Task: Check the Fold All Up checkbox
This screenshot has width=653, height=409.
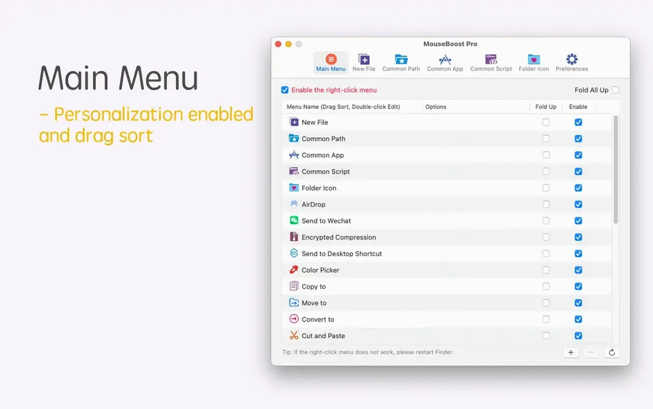Action: pos(615,90)
